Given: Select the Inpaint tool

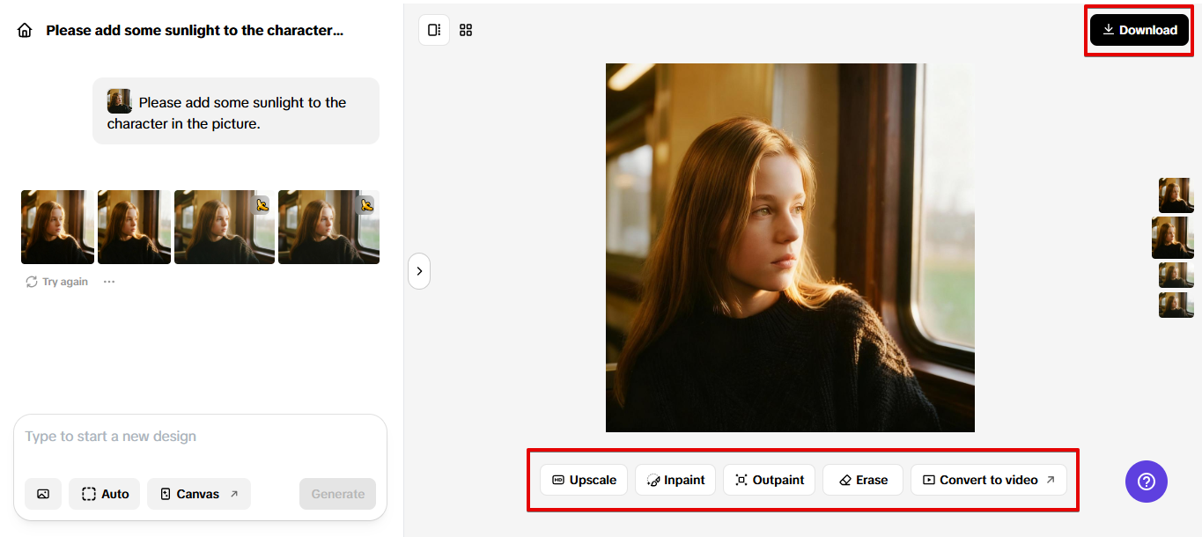Looking at the screenshot, I should point(675,480).
